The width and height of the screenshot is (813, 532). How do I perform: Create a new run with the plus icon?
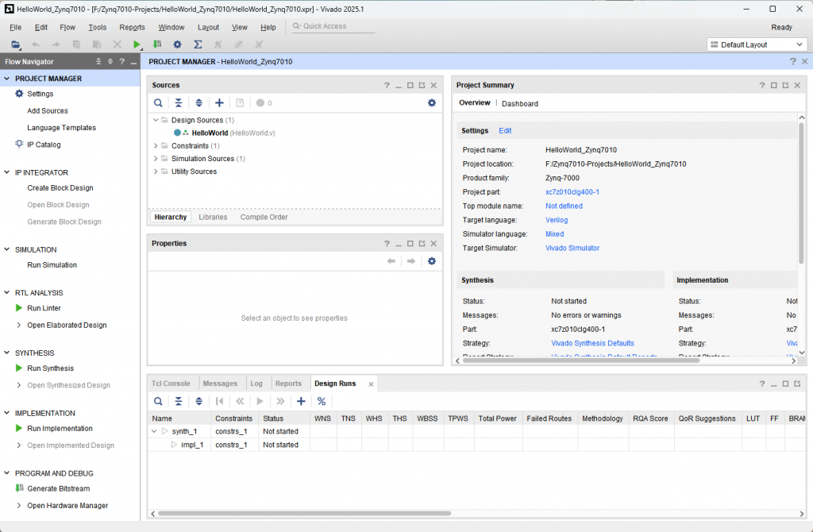tap(301, 401)
